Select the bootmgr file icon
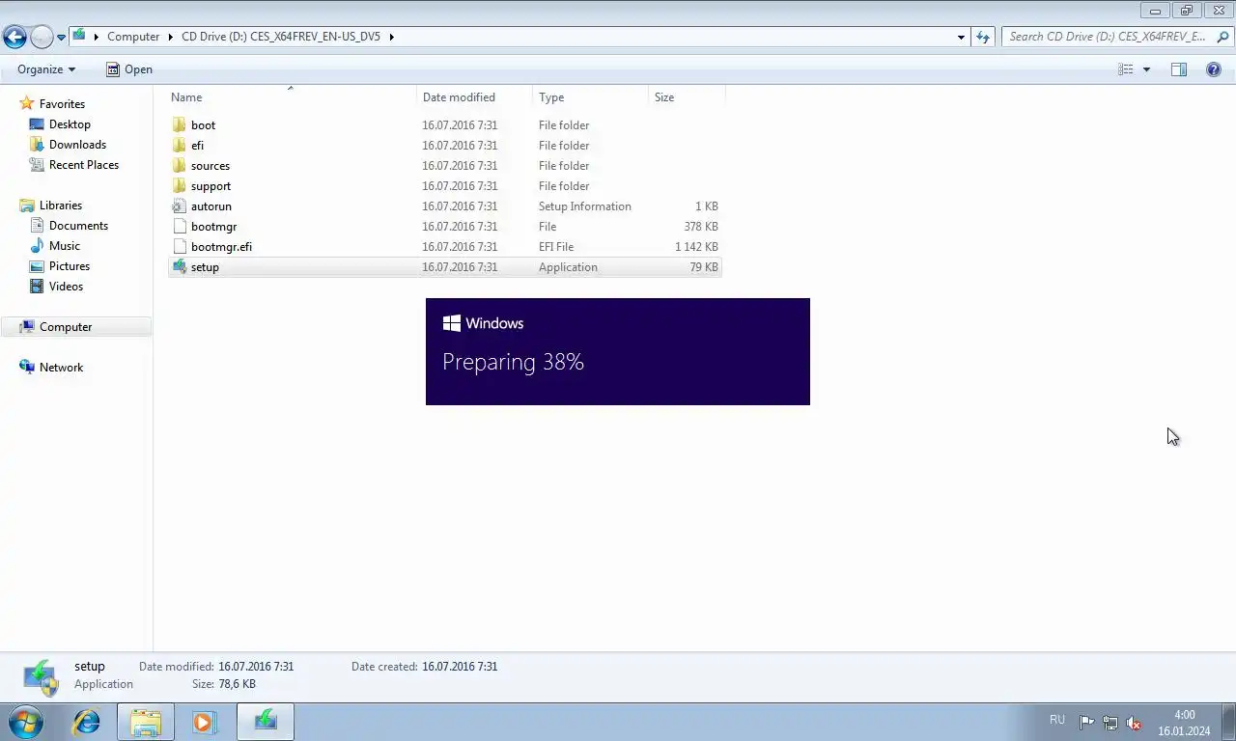The width and height of the screenshot is (1236, 741). coord(179,227)
